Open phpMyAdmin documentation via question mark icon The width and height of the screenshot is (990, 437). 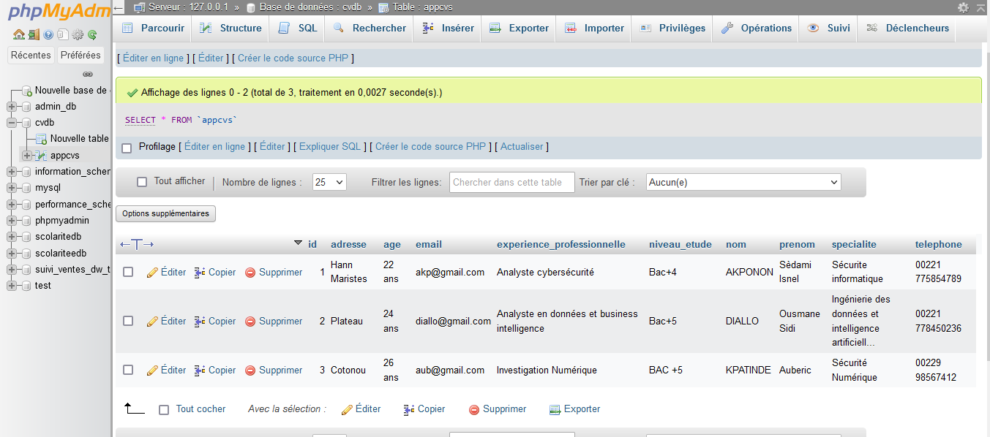(48, 34)
